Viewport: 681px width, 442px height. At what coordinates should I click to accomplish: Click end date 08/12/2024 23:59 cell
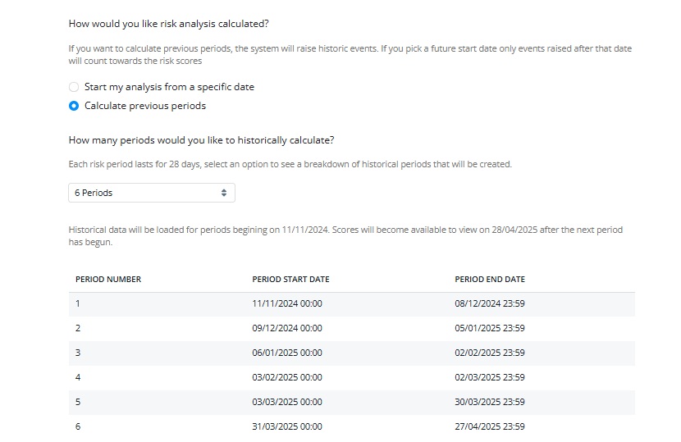tap(490, 303)
